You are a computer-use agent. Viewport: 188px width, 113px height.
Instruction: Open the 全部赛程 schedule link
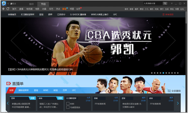point(174,91)
